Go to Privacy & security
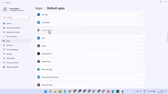The height and width of the screenshot is (94, 168). point(16,63)
